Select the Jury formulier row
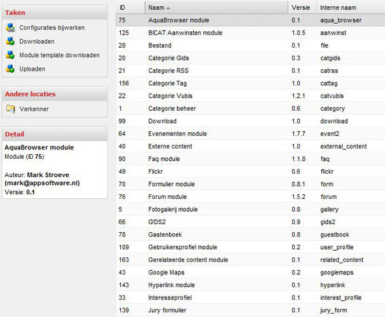This screenshot has height=317, width=385. point(251,310)
